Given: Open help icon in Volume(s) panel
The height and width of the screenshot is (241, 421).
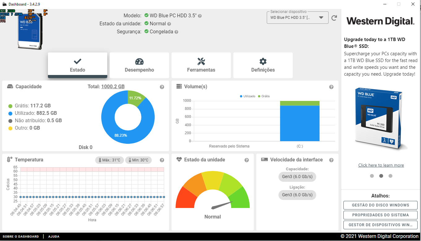Looking at the screenshot, I should [331, 87].
